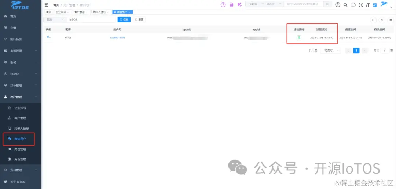Collapse the 用户管理 sidebar menu

(x=21, y=97)
